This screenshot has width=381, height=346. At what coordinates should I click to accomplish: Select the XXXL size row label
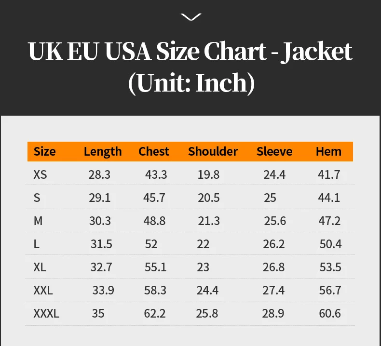click(46, 313)
